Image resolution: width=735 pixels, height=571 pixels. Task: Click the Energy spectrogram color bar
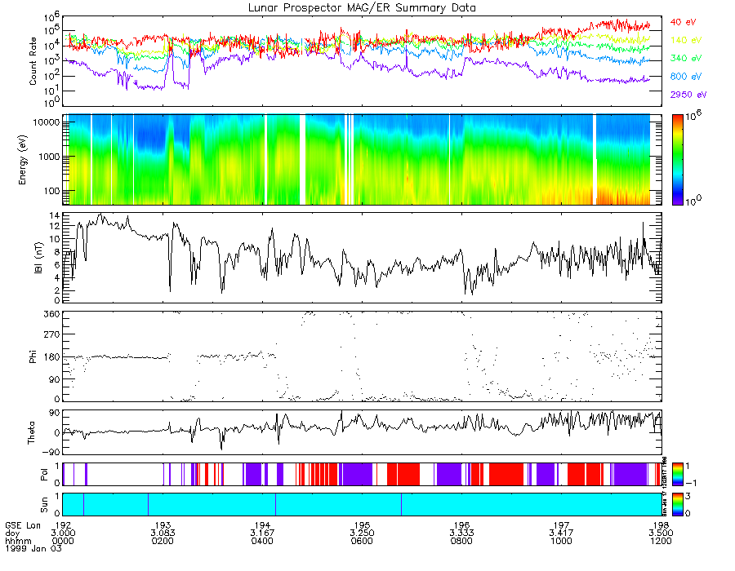pyautogui.click(x=677, y=160)
